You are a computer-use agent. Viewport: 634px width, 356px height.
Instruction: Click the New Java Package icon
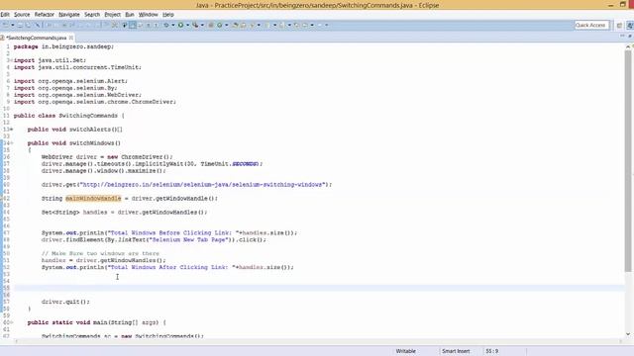tap(211, 25)
